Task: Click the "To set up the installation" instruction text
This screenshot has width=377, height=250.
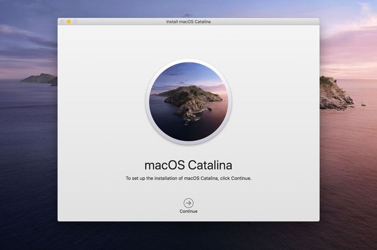Action: (x=188, y=178)
